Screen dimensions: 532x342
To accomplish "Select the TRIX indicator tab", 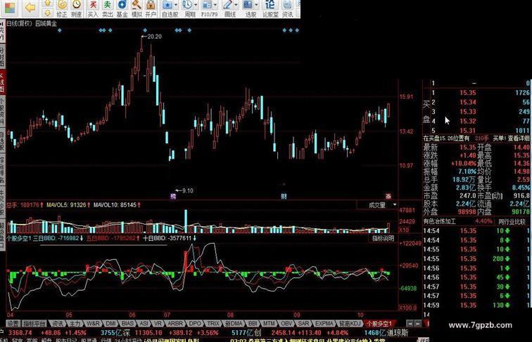I will 213,324.
